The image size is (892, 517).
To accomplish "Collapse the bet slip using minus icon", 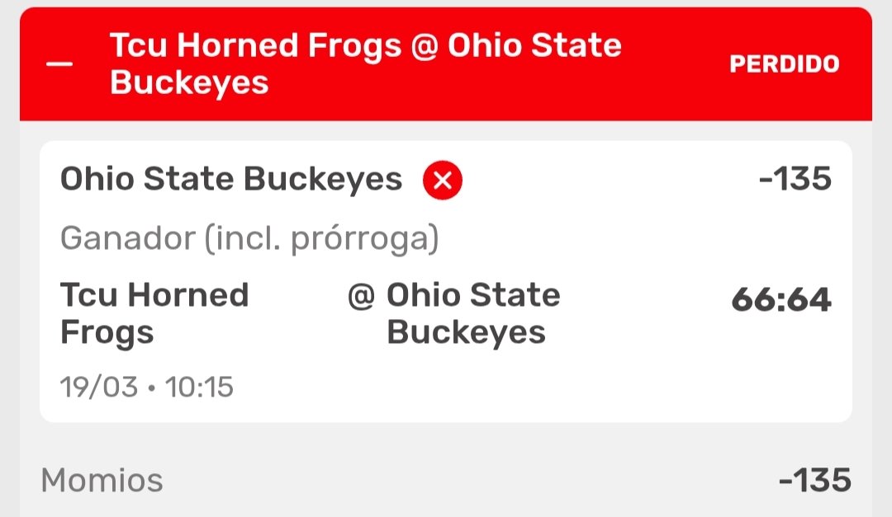I will [59, 64].
